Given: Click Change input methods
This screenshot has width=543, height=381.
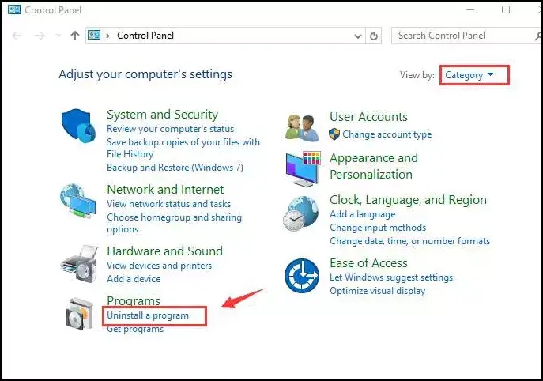Looking at the screenshot, I should click(x=378, y=228).
